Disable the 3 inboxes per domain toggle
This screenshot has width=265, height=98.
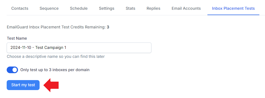[x=12, y=70]
